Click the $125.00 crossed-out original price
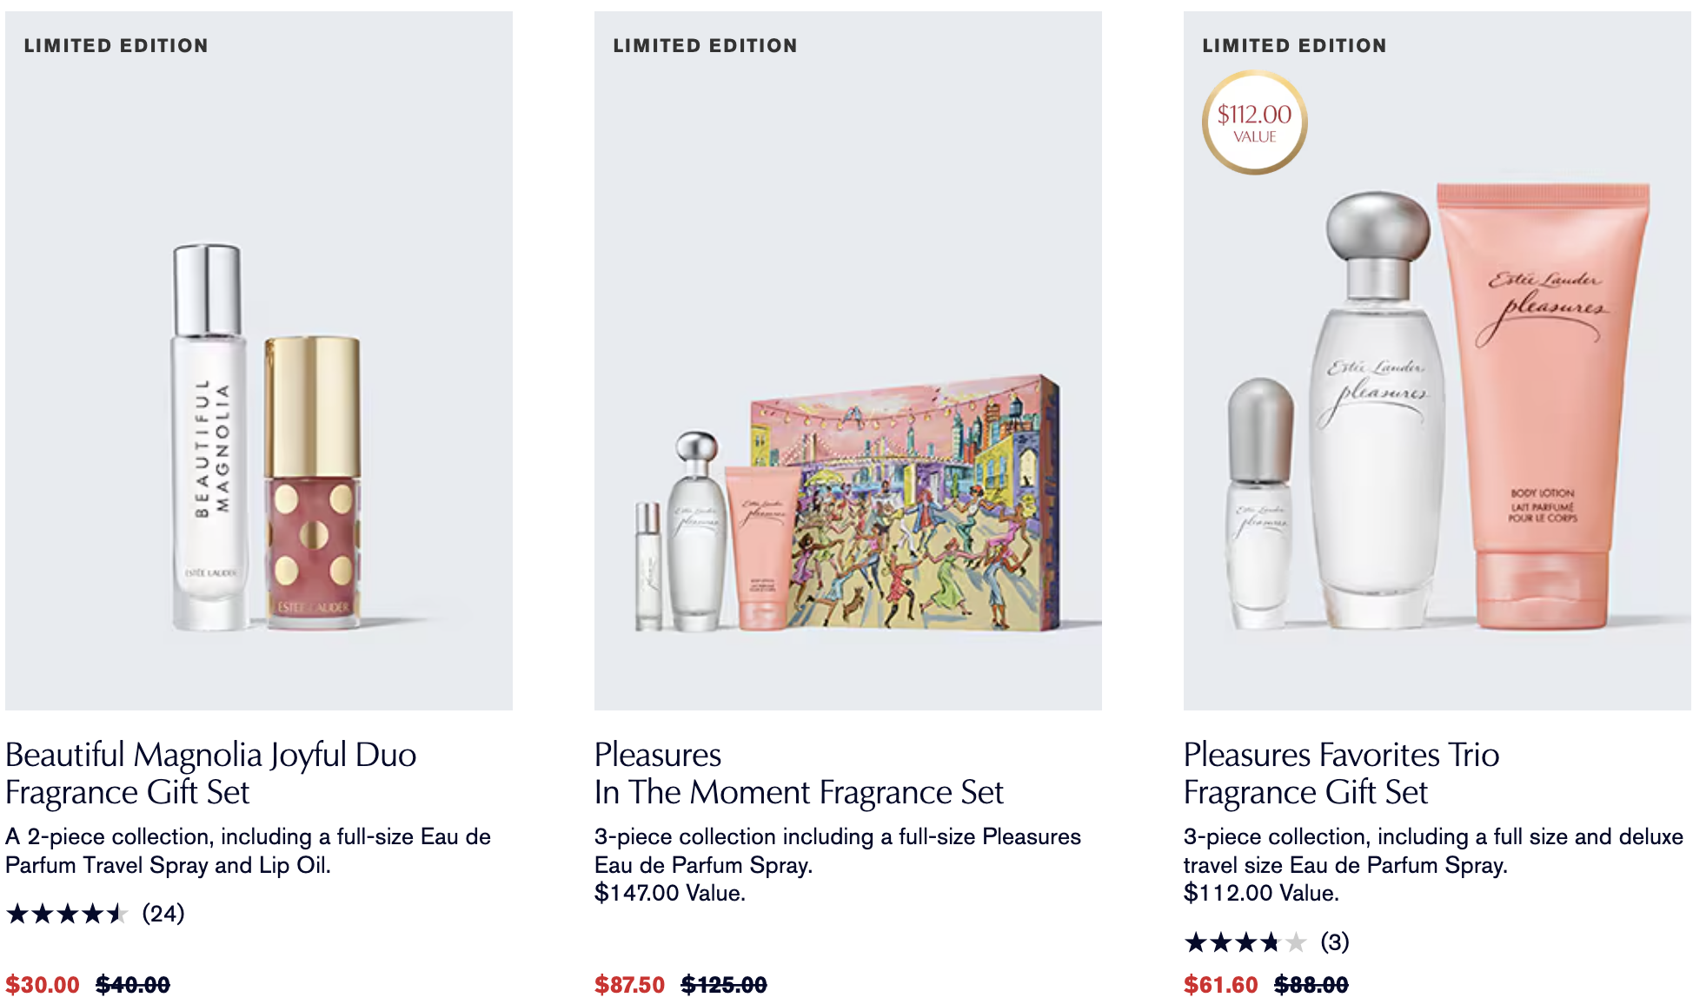1693x1004 pixels. tap(724, 985)
